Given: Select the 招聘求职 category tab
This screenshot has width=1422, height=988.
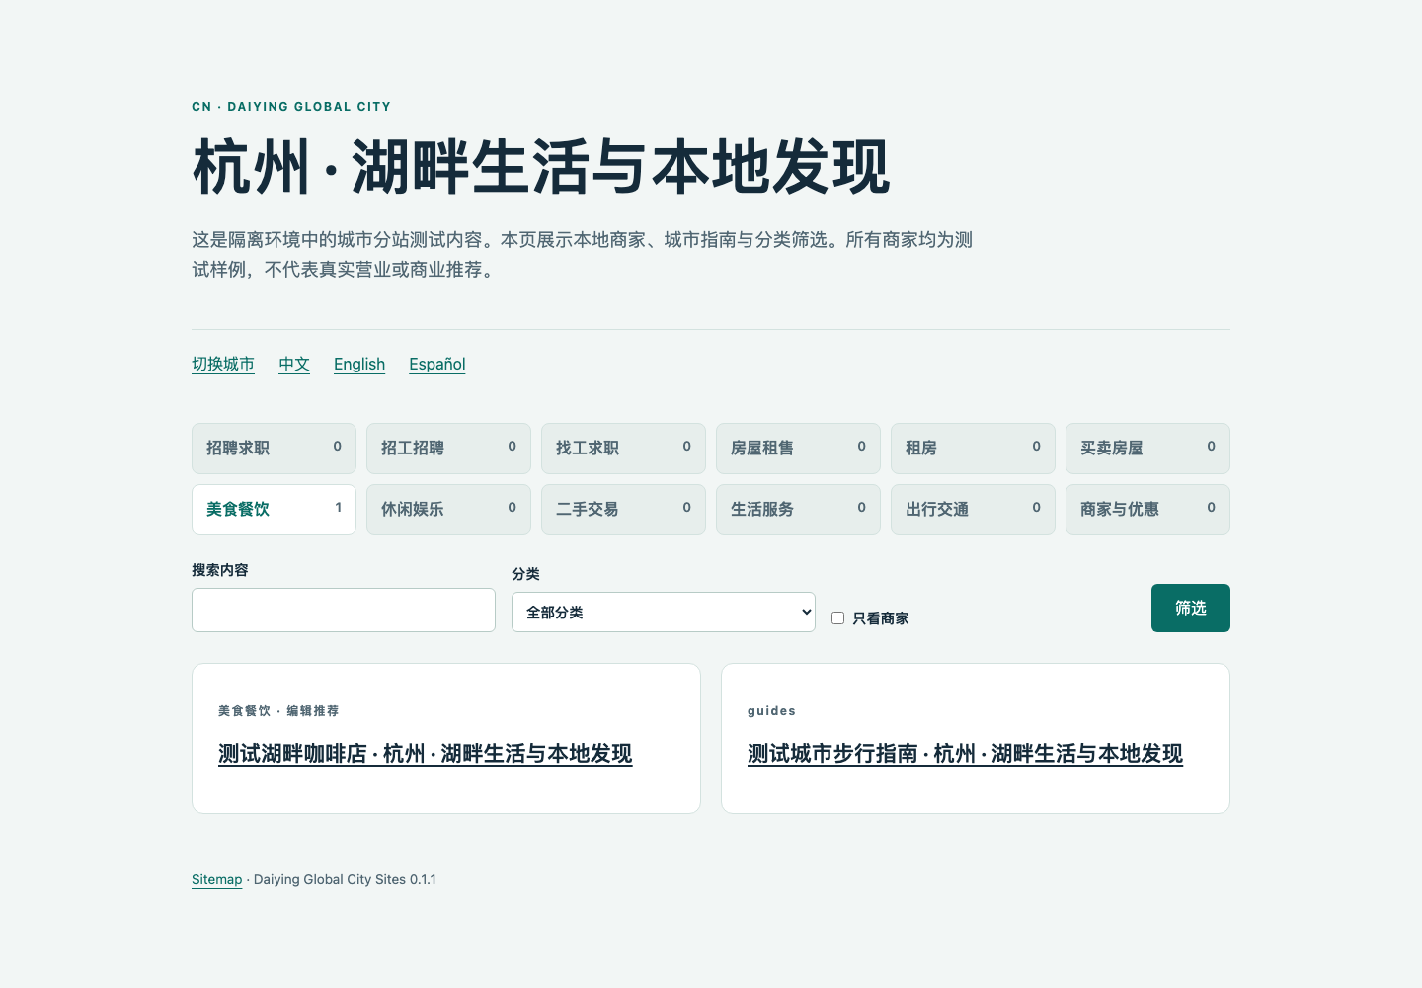Looking at the screenshot, I should [274, 449].
